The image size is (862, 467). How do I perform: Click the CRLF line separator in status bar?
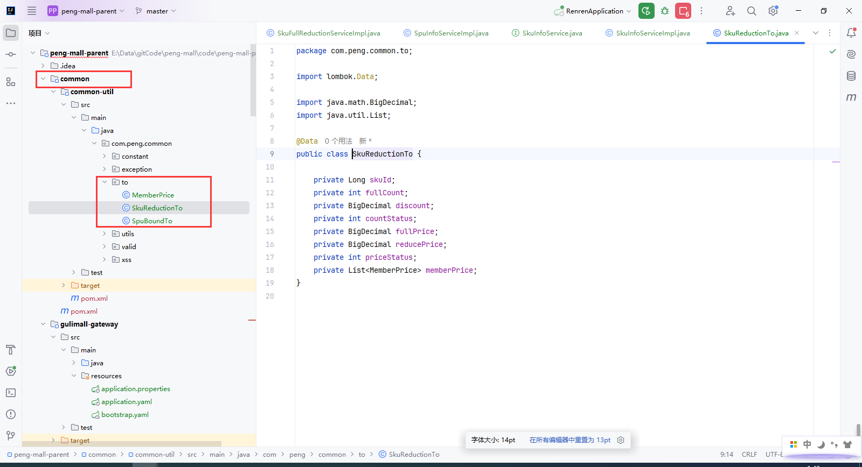pos(749,455)
